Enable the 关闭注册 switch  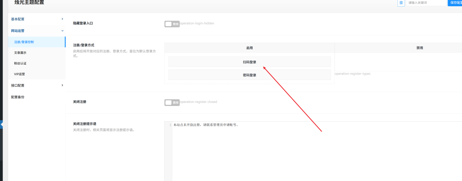click(172, 102)
